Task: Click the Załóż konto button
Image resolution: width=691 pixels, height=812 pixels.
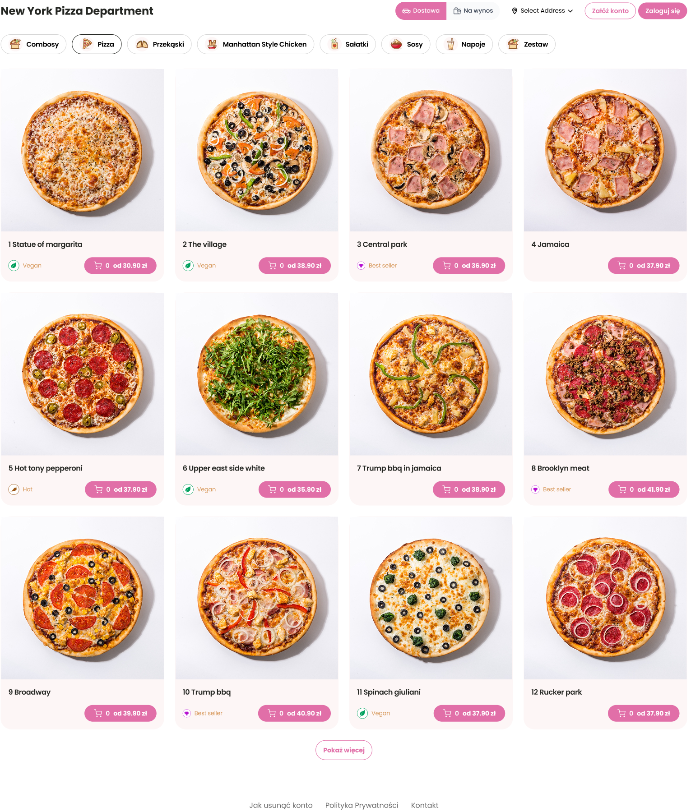Action: pos(610,11)
